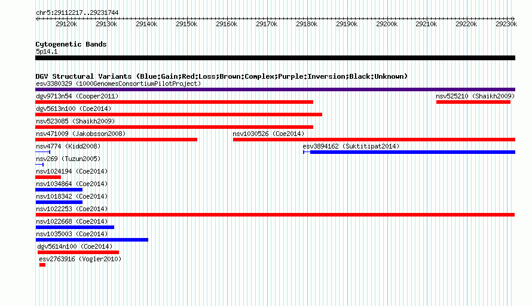The height and width of the screenshot is (306, 532).
Task: Click the 29120k ruler mark
Action: pyautogui.click(x=66, y=24)
